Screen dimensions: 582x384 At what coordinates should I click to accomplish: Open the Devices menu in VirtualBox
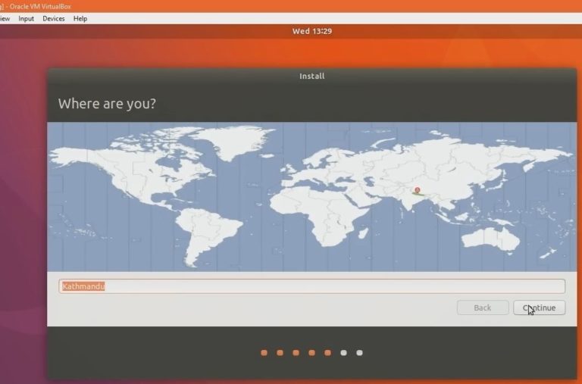pos(54,18)
